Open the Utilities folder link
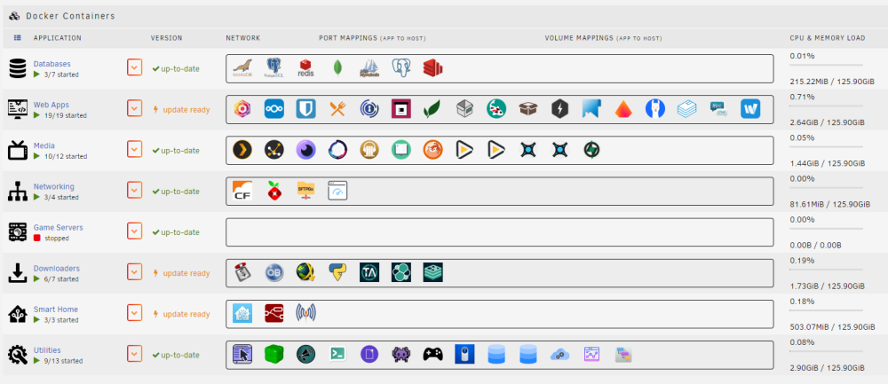Image resolution: width=888 pixels, height=384 pixels. 47,350
